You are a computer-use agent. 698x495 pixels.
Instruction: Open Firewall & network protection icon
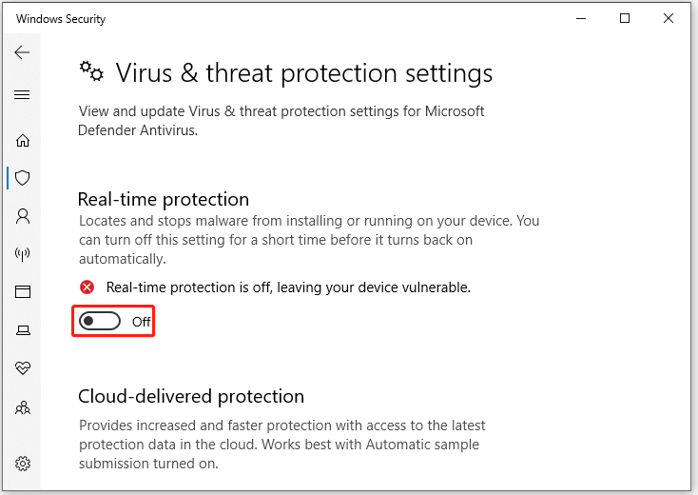point(23,254)
